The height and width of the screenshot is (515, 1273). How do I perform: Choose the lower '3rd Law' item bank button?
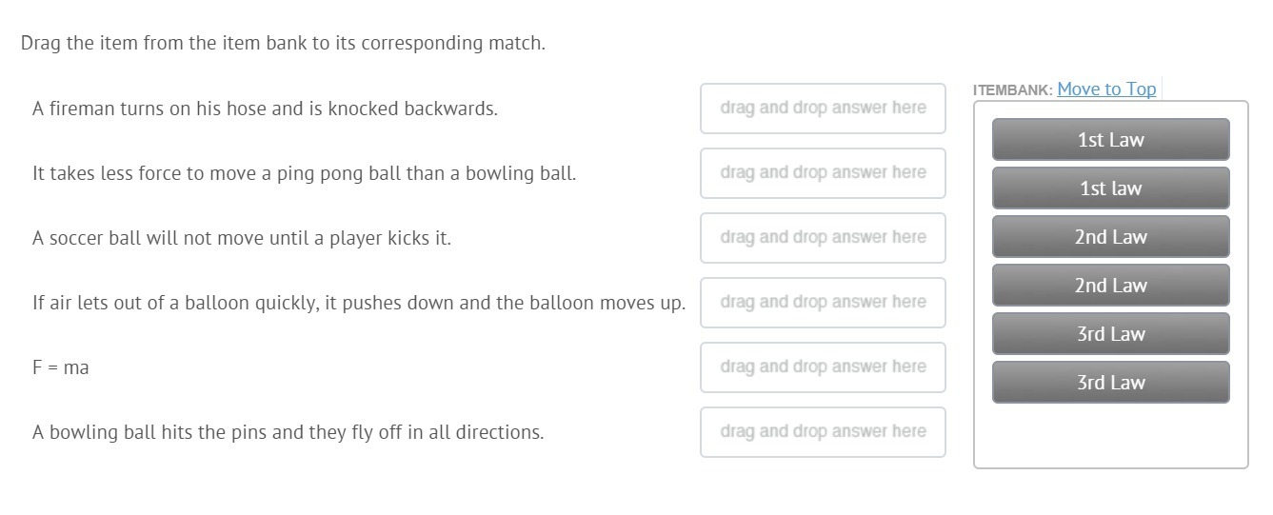(x=1110, y=383)
